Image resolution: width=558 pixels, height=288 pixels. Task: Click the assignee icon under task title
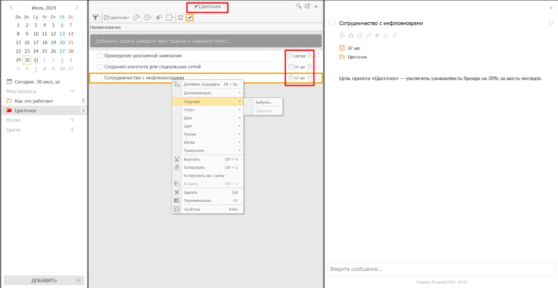(342, 35)
